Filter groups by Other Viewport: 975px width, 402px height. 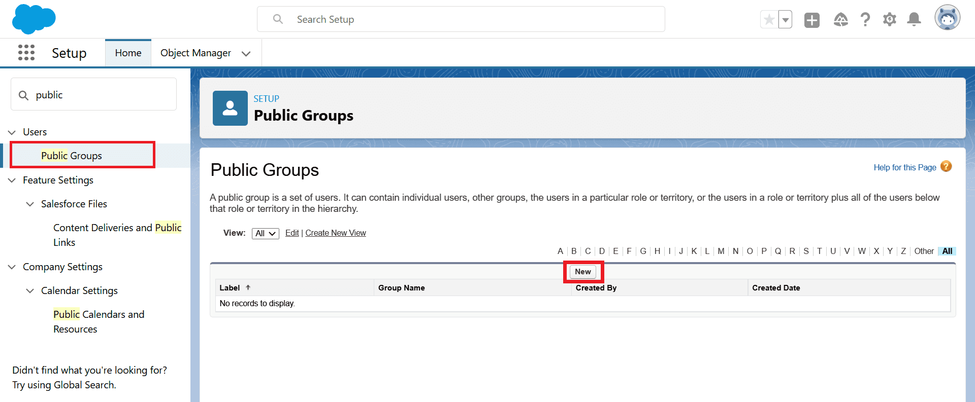click(924, 251)
